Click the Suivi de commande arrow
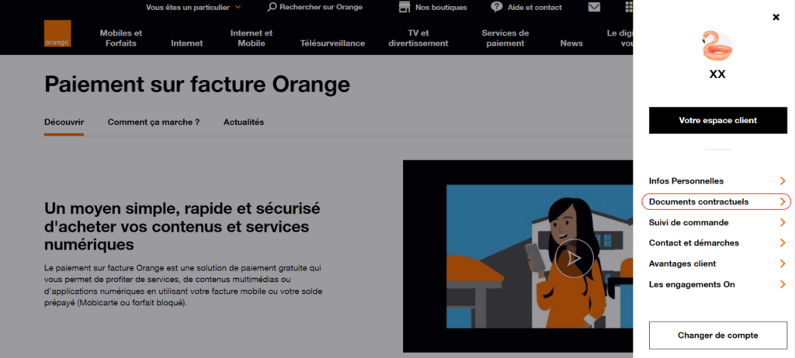Screen dimensions: 795x358 783,222
